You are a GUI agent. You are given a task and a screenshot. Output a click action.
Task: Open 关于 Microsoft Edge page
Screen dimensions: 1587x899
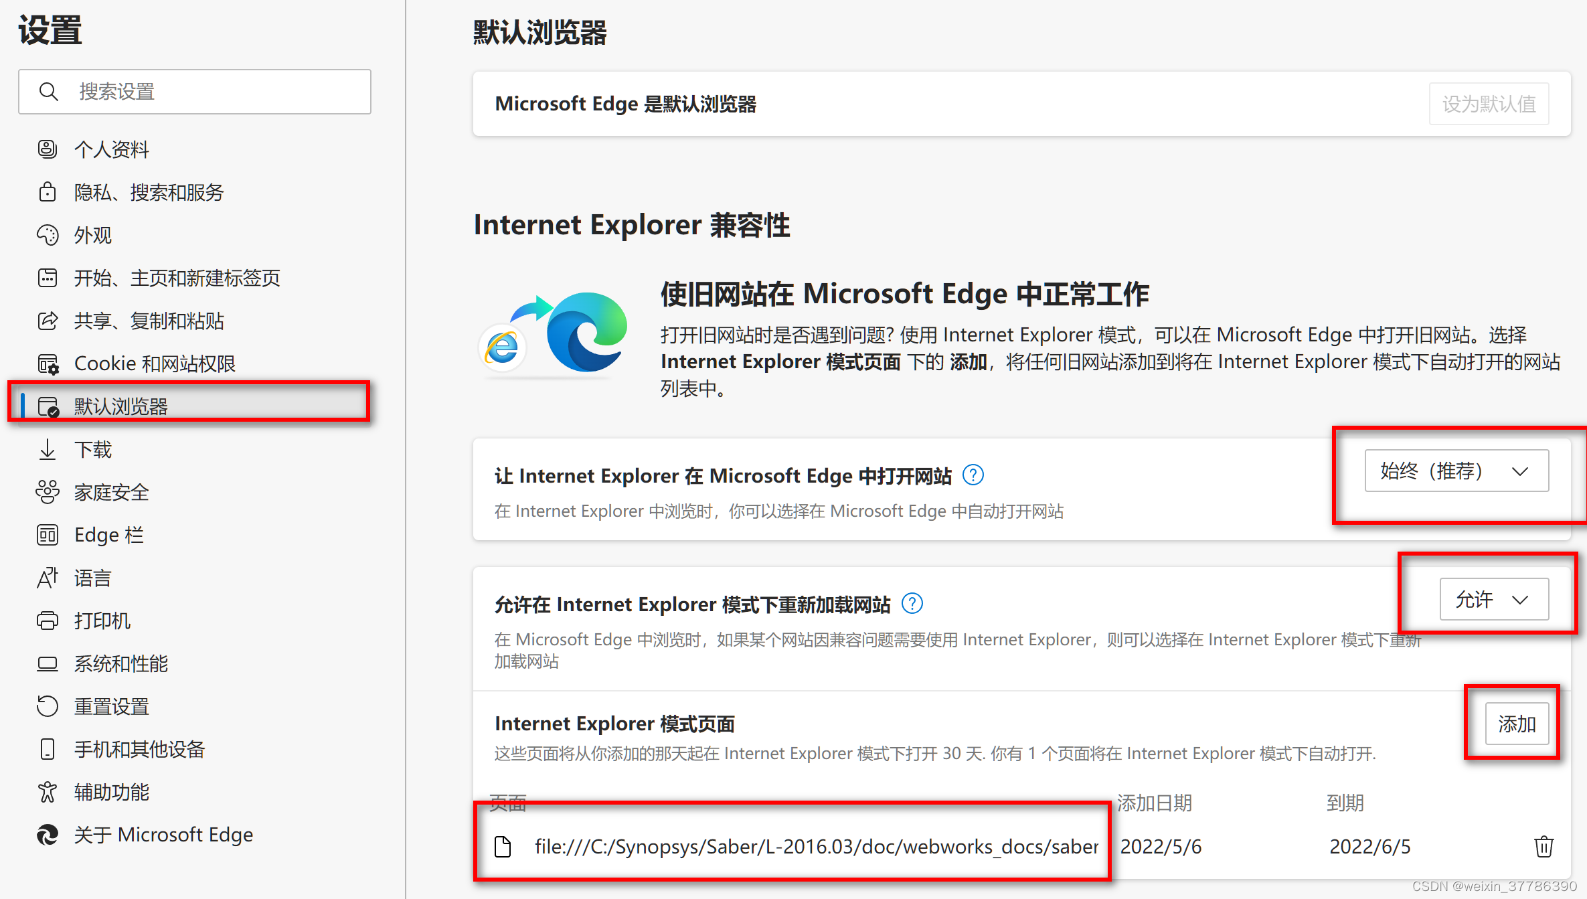pos(163,835)
